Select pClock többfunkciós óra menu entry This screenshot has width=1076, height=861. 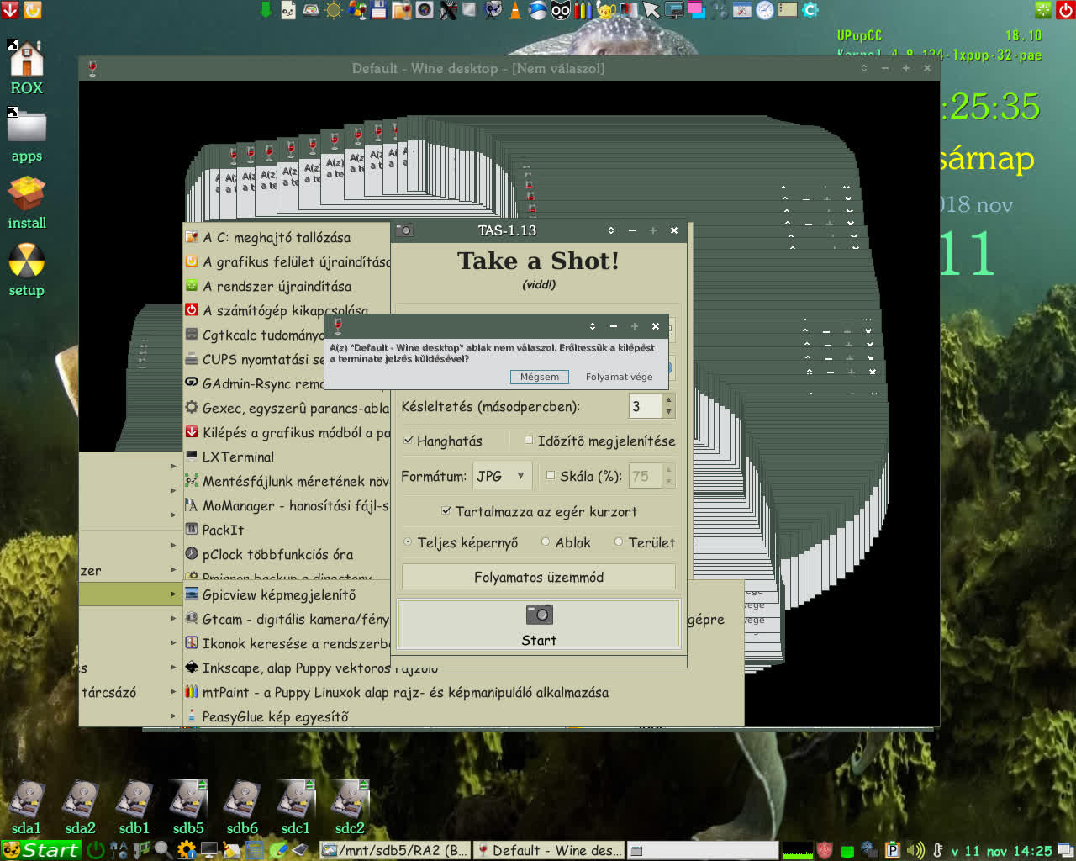287,554
